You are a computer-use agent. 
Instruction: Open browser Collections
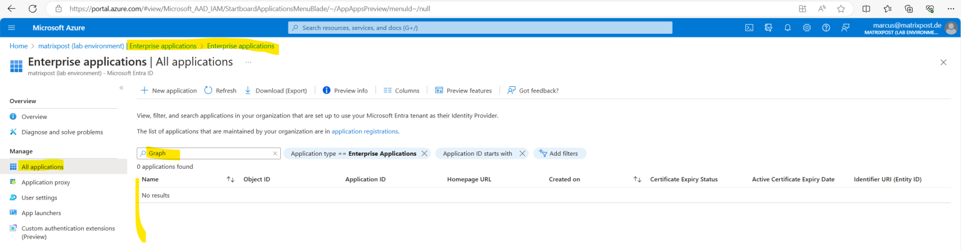pos(909,9)
